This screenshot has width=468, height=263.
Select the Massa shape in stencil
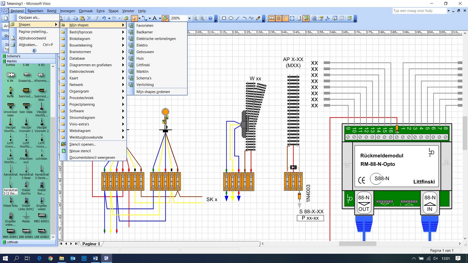click(x=26, y=217)
